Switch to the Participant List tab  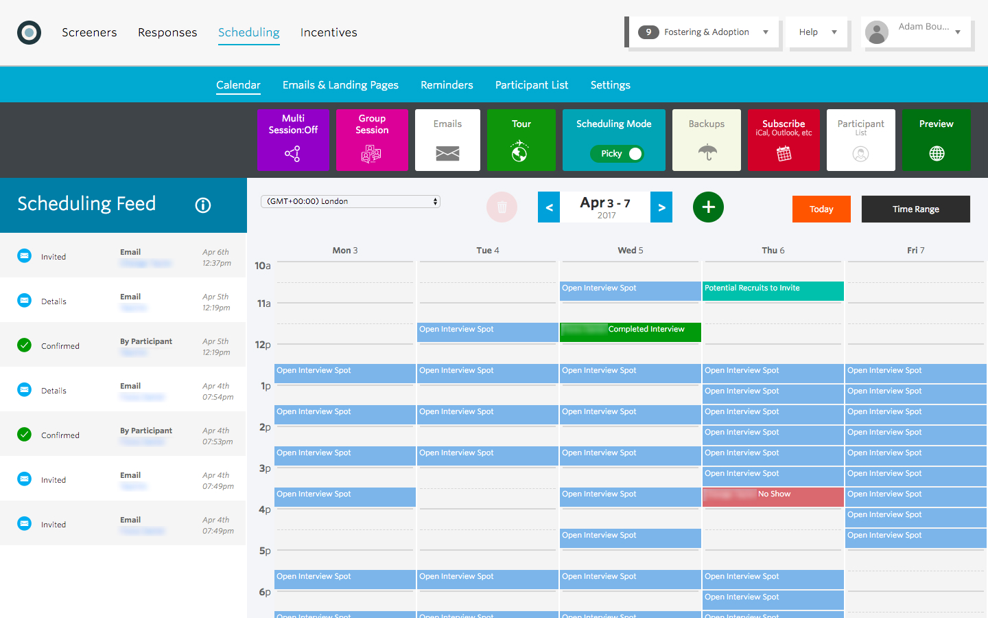tap(532, 85)
